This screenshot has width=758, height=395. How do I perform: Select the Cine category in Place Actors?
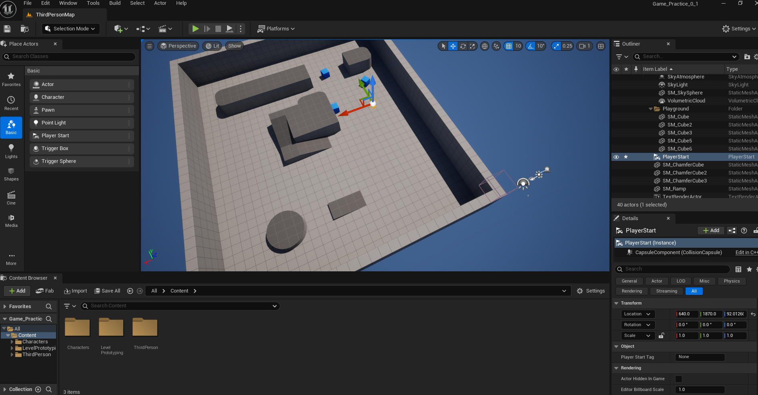tap(11, 198)
